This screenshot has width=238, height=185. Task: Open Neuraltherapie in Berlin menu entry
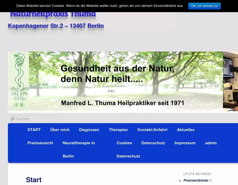79,143
